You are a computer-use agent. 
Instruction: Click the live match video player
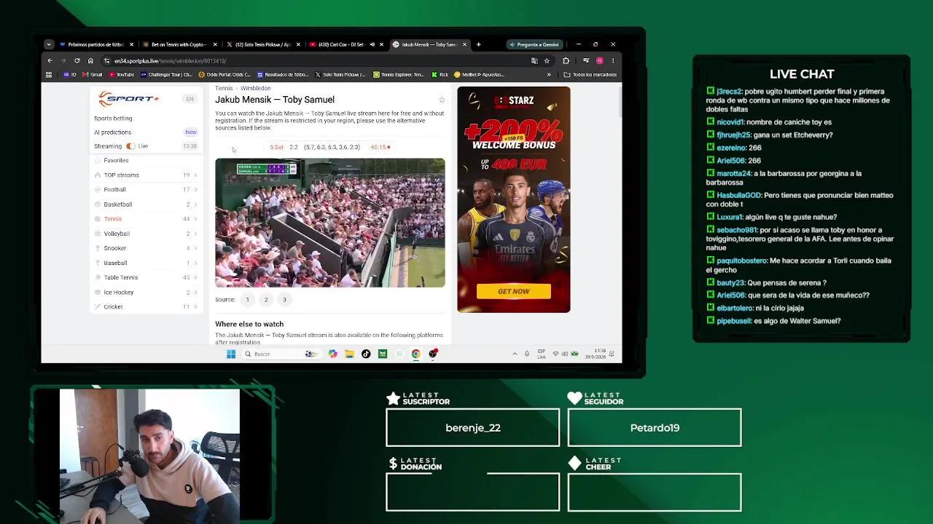coord(329,223)
